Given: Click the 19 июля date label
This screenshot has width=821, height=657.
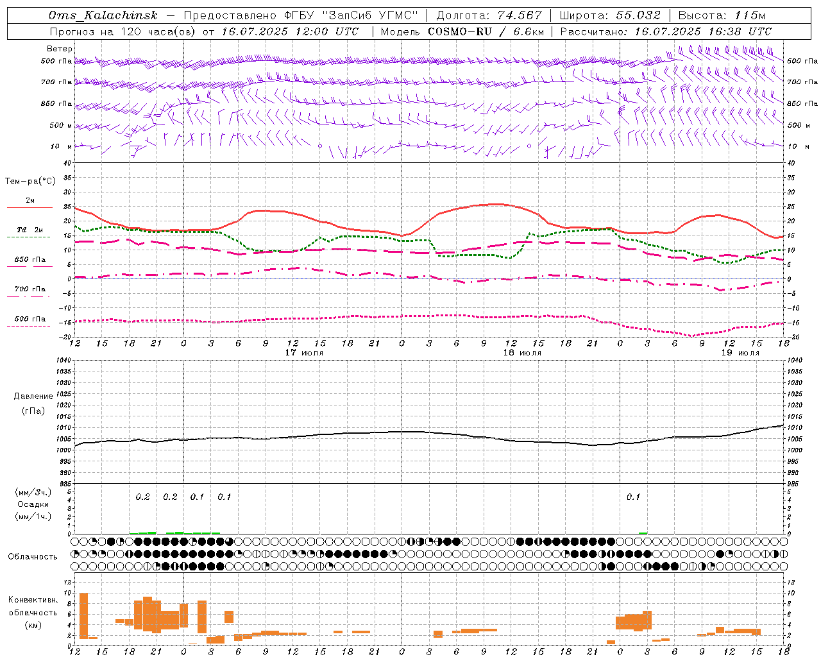Looking at the screenshot, I should (740, 353).
